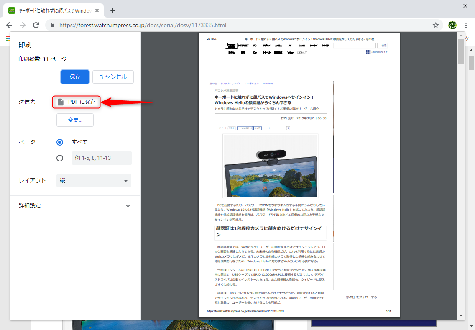
Task: Click the security lock icon in the address bar
Action: (x=52, y=25)
